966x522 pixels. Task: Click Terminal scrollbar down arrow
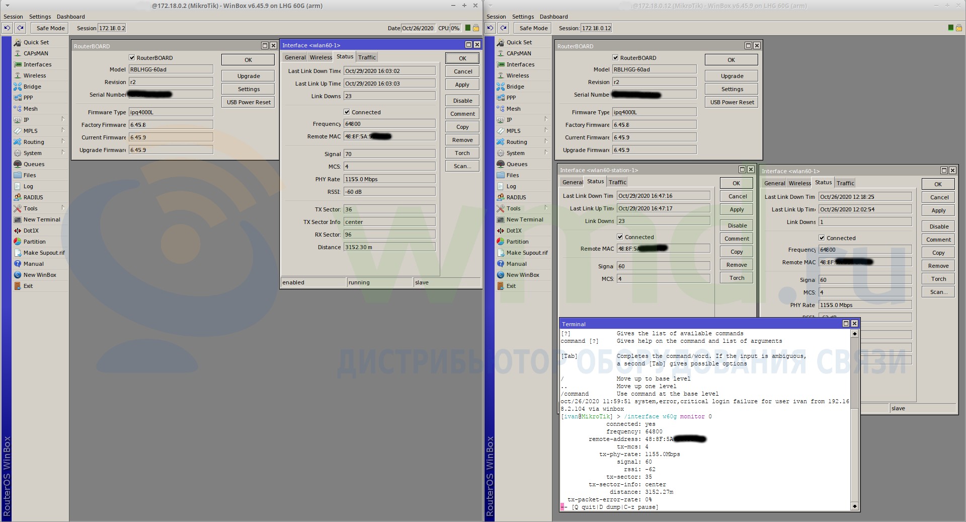pyautogui.click(x=854, y=506)
